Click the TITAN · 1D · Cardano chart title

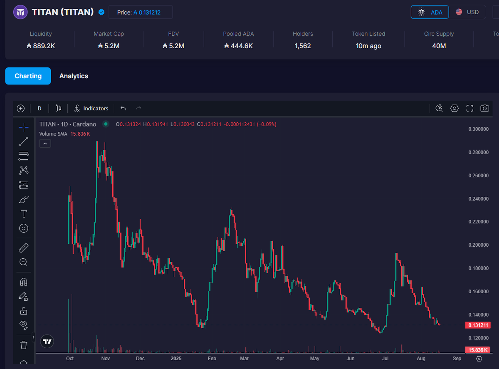[68, 124]
